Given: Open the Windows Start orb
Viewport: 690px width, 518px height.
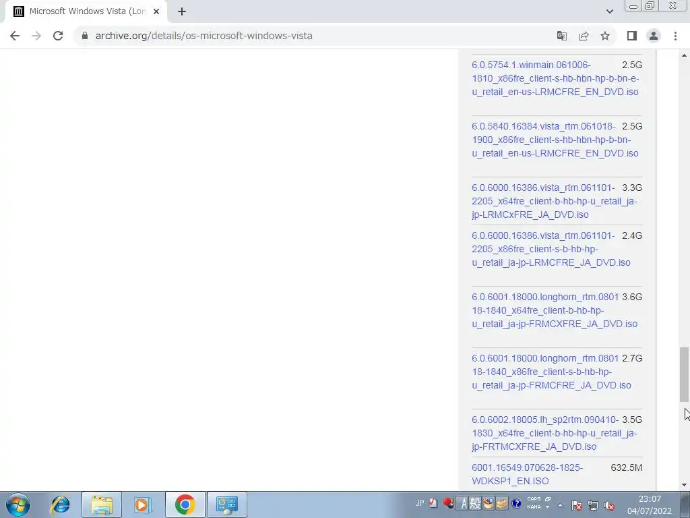Looking at the screenshot, I should point(18,505).
